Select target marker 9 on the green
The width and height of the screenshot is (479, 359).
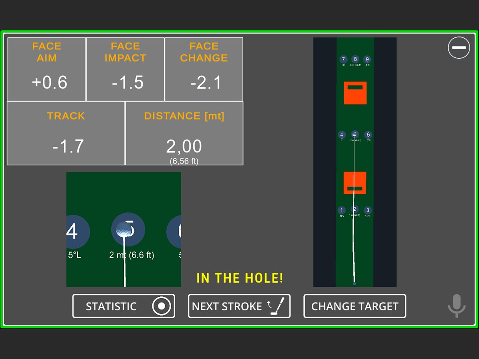click(367, 59)
